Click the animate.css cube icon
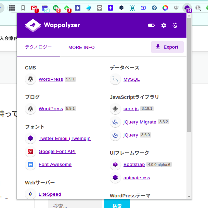Screen dimensions: 208x208 point(115,178)
